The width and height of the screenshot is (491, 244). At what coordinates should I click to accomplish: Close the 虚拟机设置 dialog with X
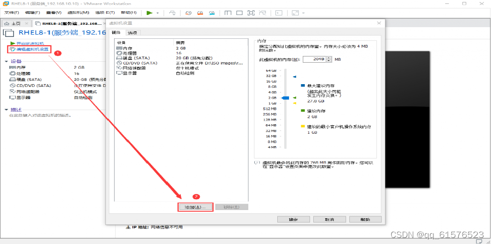[x=379, y=23]
